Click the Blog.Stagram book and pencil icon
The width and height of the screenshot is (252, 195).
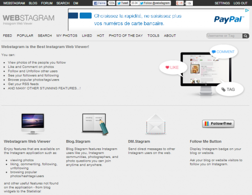[95, 124]
